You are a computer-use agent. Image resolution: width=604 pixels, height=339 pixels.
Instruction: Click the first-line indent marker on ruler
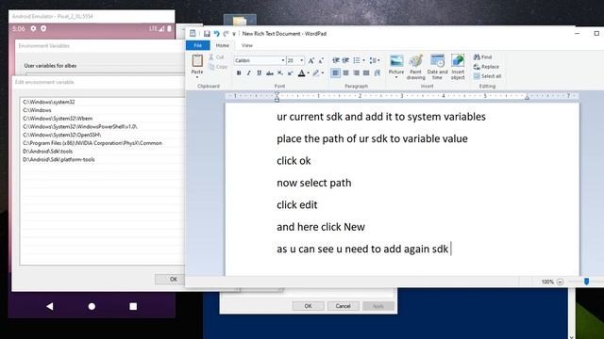(277, 94)
